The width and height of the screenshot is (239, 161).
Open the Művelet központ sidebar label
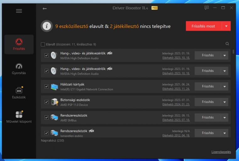pyautogui.click(x=19, y=121)
